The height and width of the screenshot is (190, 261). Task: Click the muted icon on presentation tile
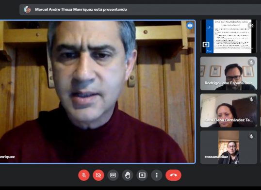coord(251,26)
